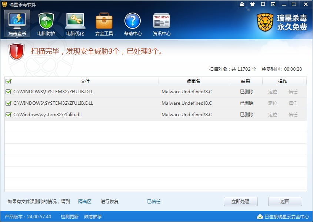Open the 电脑防护 computer protection section

click(x=46, y=24)
